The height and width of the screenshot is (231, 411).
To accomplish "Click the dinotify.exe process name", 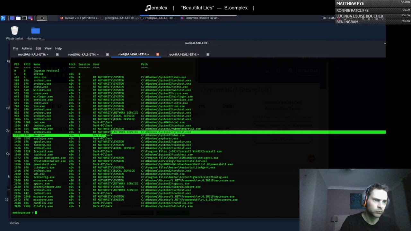I will (43, 206).
